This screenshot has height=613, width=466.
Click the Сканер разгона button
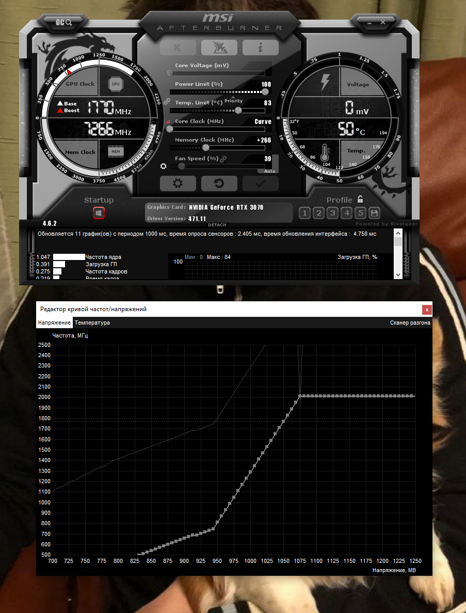pos(410,323)
